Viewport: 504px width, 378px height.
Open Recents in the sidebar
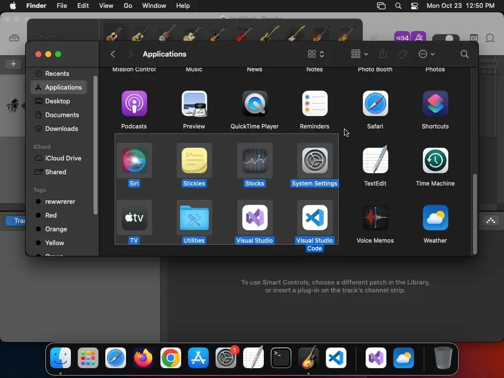[x=59, y=74]
